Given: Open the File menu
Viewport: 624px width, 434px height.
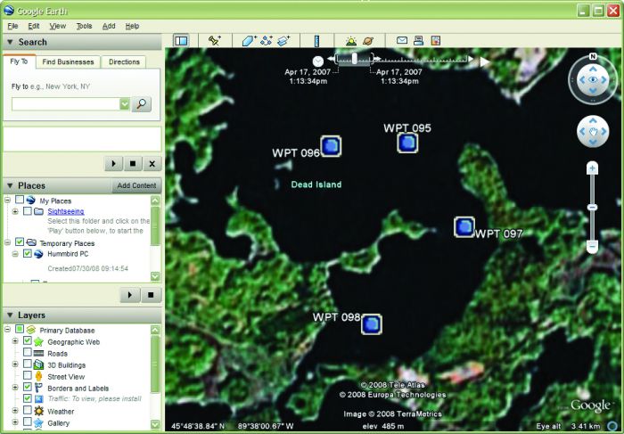Looking at the screenshot, I should click(x=12, y=26).
